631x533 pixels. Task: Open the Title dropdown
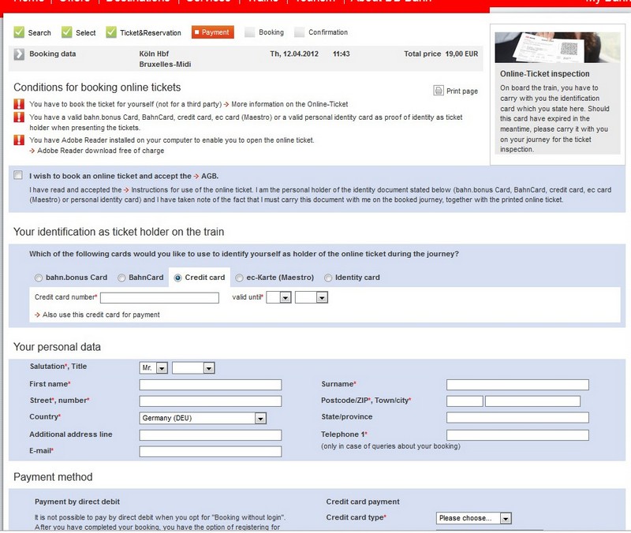pos(193,368)
